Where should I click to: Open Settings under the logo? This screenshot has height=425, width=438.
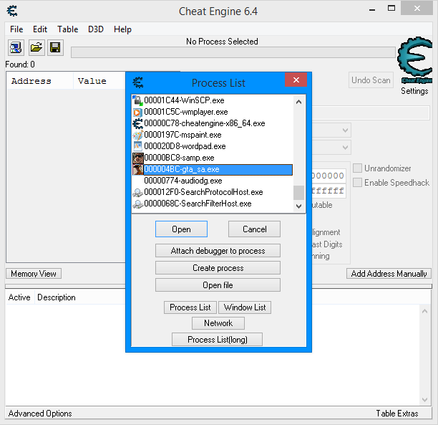coord(414,91)
